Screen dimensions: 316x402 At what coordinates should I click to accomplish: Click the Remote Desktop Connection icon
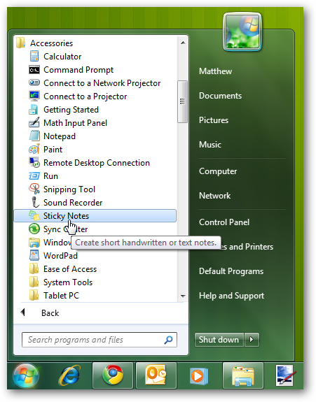34,162
